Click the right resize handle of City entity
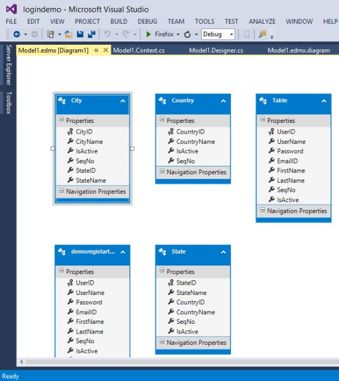Viewport: 339px width, 381px height. (x=132, y=148)
